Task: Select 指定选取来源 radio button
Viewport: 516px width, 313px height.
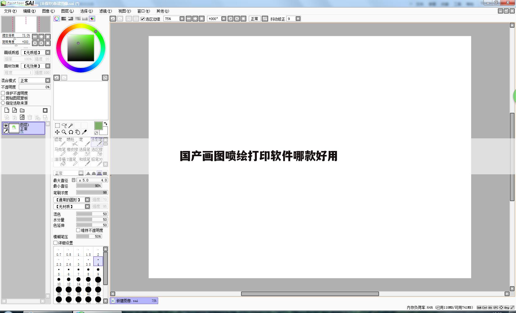Action: click(x=3, y=103)
